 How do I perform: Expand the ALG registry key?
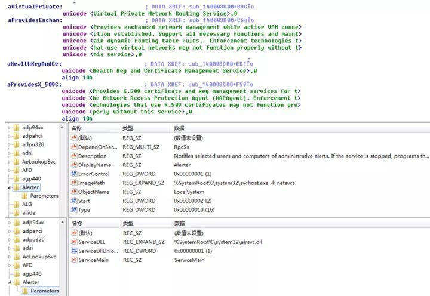(9, 204)
